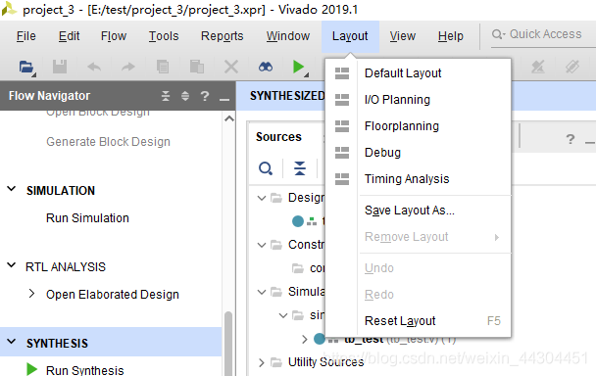The width and height of the screenshot is (596, 376).
Task: Click the green Run arrow in toolbar
Action: (299, 67)
